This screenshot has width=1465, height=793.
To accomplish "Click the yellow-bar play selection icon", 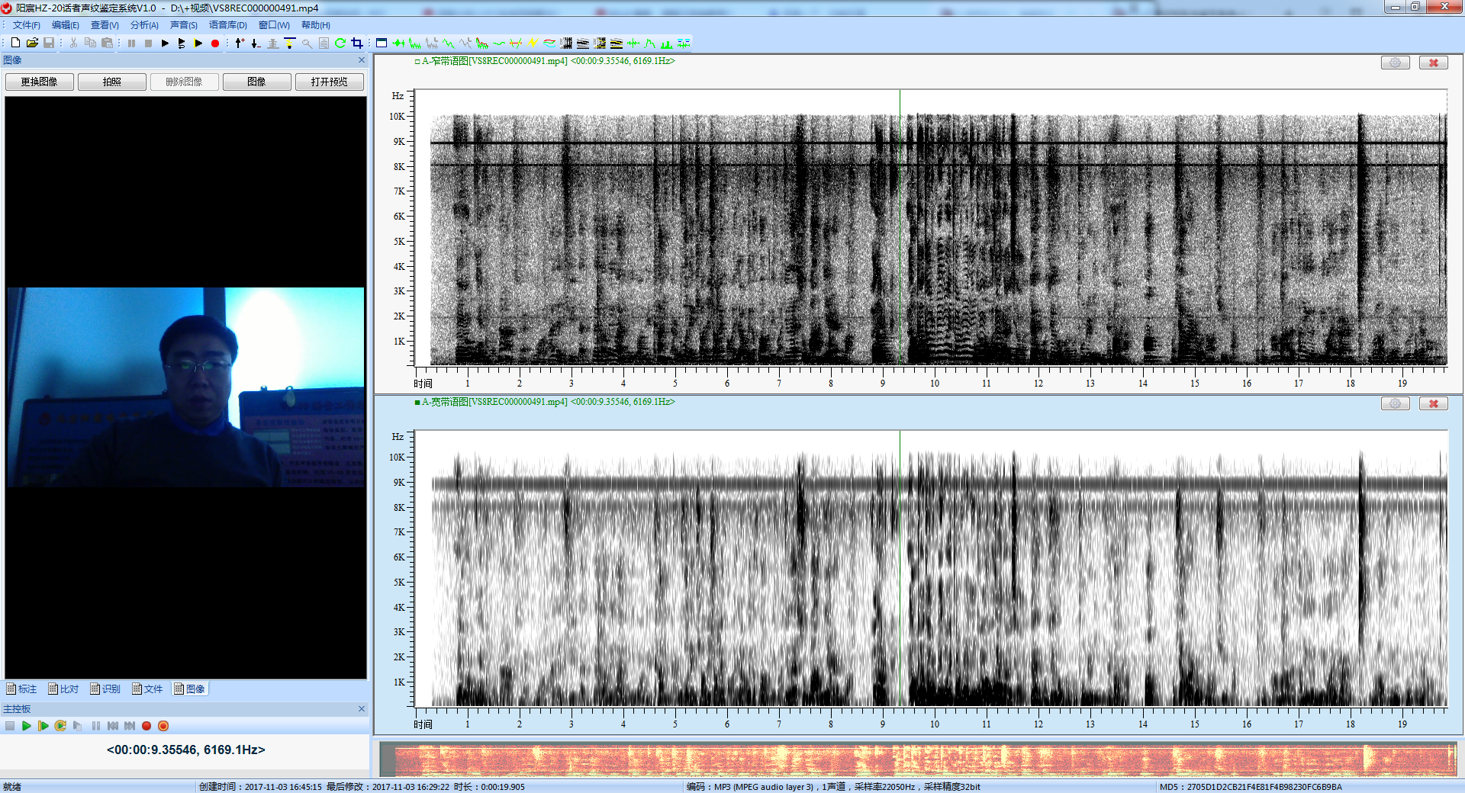I will click(x=198, y=43).
